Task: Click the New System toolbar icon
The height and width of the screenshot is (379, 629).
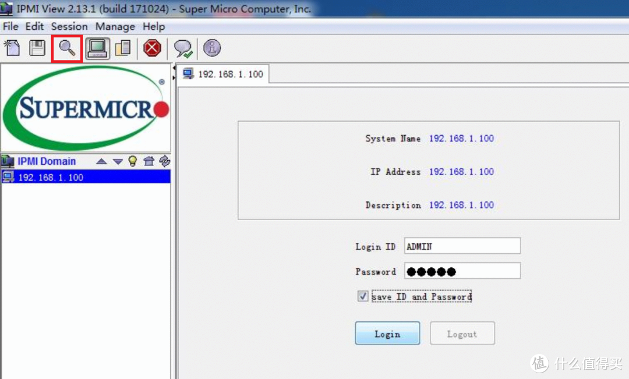Action: pyautogui.click(x=12, y=48)
